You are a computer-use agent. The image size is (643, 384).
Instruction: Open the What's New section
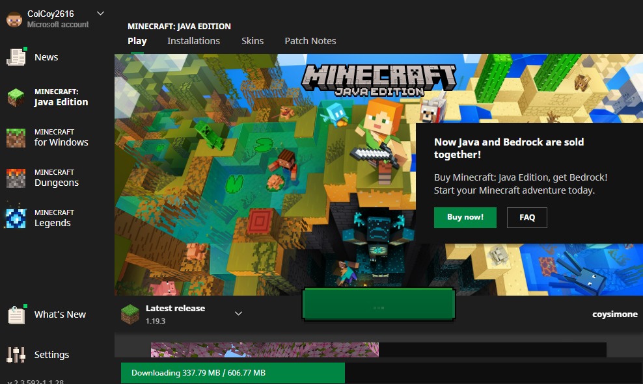pos(59,314)
